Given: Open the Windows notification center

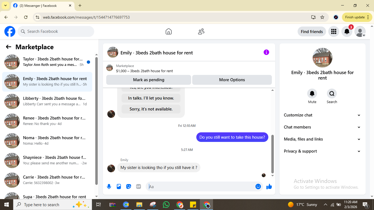Looking at the screenshot, I should (x=365, y=205).
